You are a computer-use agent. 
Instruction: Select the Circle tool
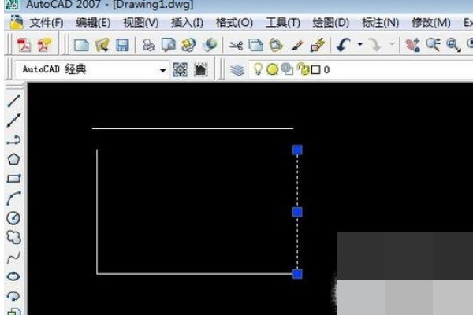tap(13, 218)
